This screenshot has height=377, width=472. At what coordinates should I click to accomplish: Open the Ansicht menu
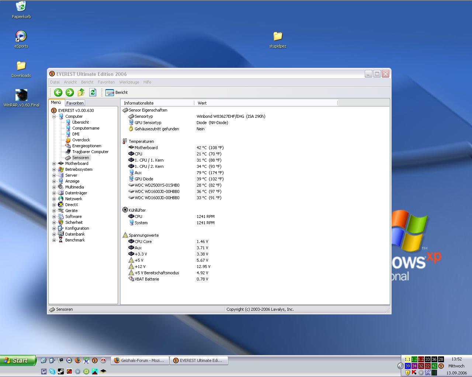click(70, 82)
